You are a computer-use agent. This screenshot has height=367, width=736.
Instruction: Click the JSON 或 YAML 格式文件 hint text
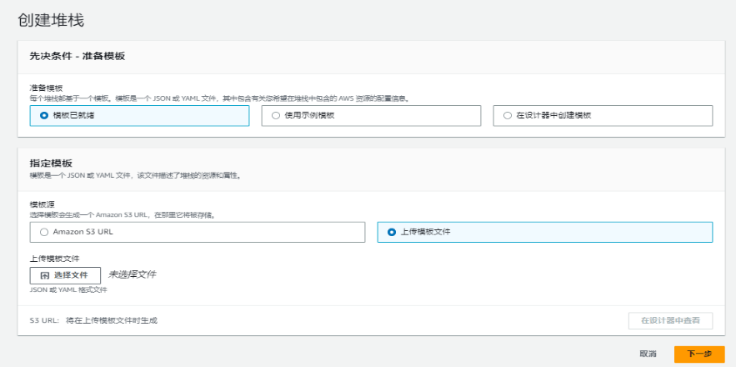pyautogui.click(x=68, y=290)
